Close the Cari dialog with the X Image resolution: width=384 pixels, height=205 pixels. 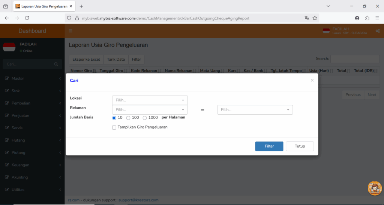pos(312,80)
